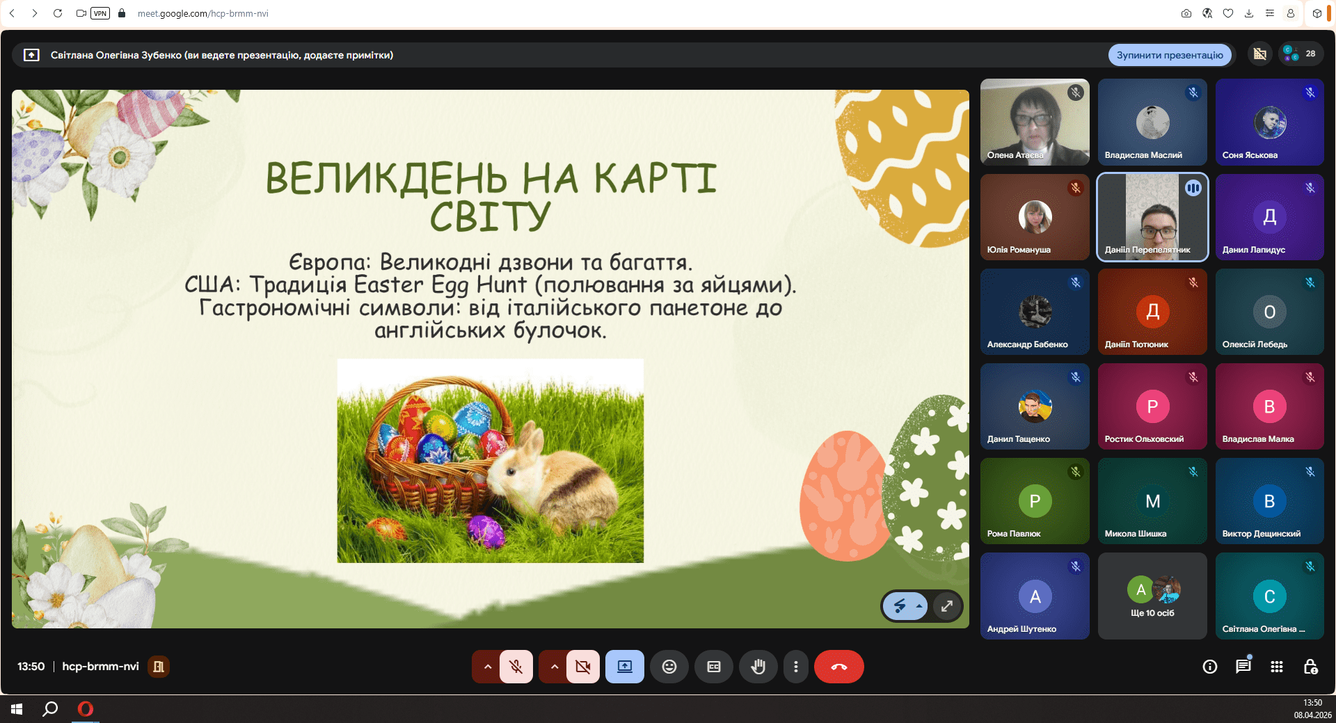This screenshot has width=1336, height=723.
Task: Click the Opera icon in taskbar
Action: point(85,709)
